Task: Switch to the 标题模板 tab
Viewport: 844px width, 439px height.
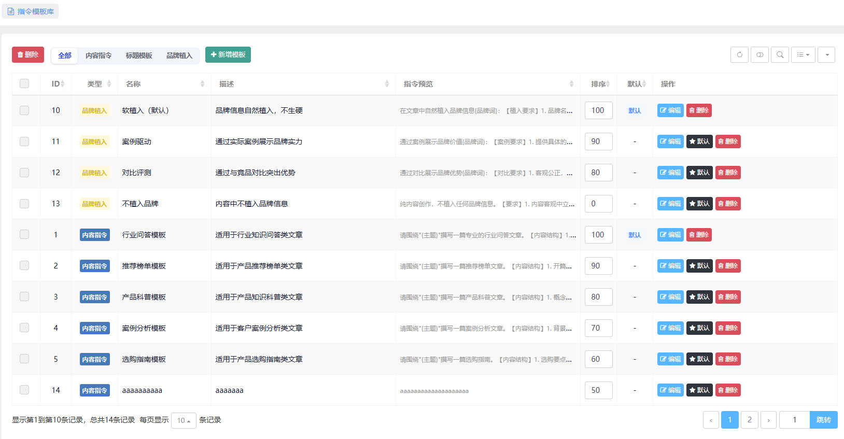Action: click(139, 55)
